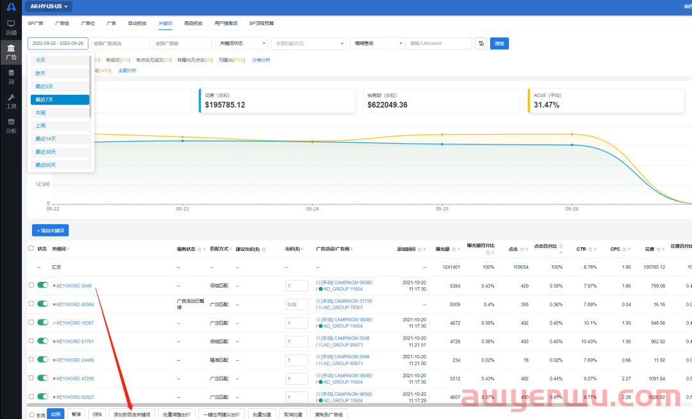Screen dimensions: 692x419
Task: Open the 分类分析 link
Action: [x=261, y=60]
